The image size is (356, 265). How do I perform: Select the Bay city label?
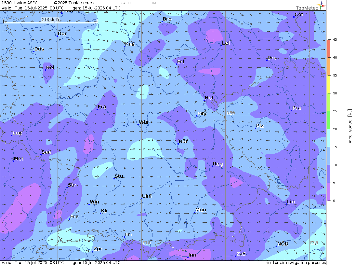(x=202, y=113)
